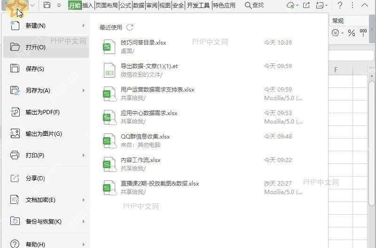Click the share export icon in the title bar
The height and width of the screenshot is (248, 376).
click(306, 5)
